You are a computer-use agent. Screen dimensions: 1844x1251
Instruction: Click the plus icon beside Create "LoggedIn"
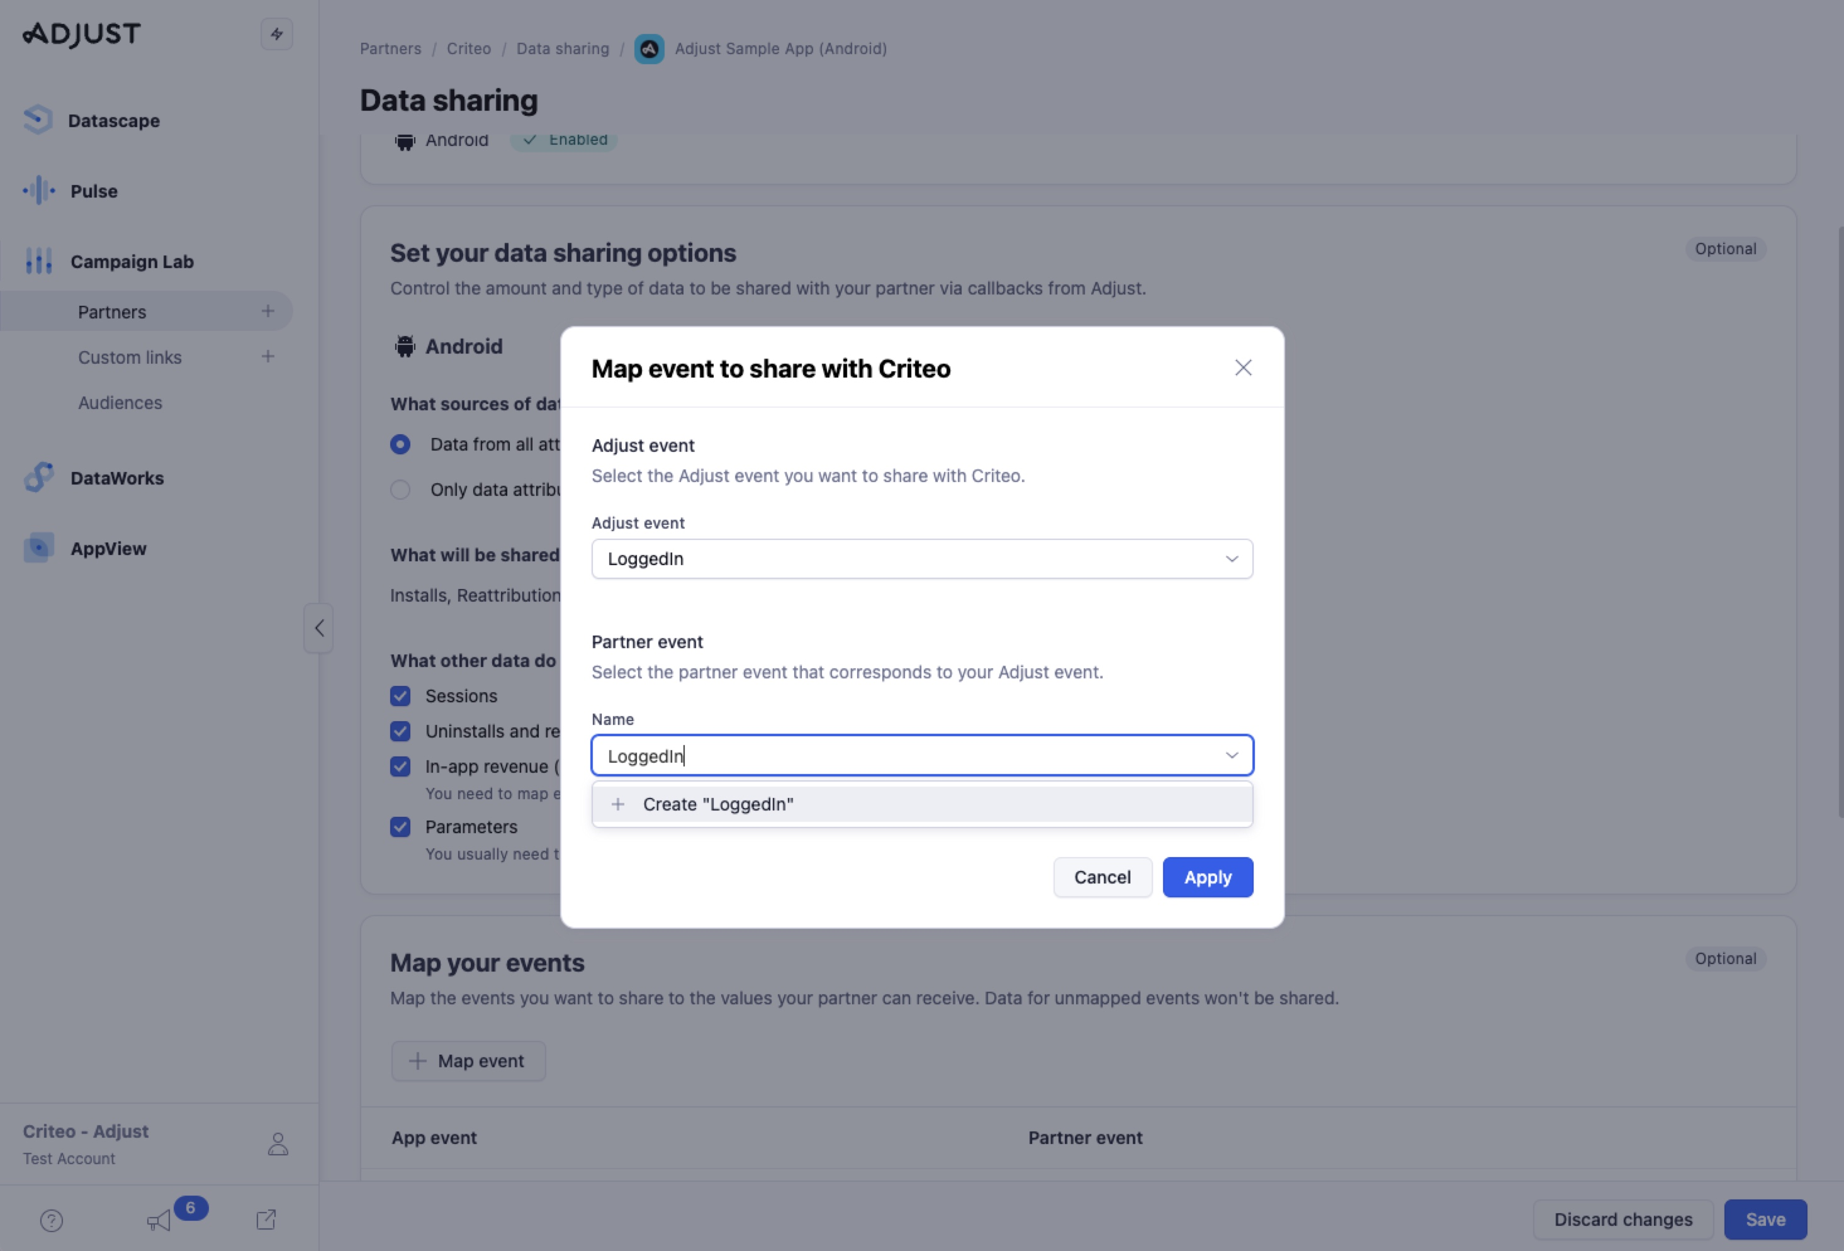point(618,804)
